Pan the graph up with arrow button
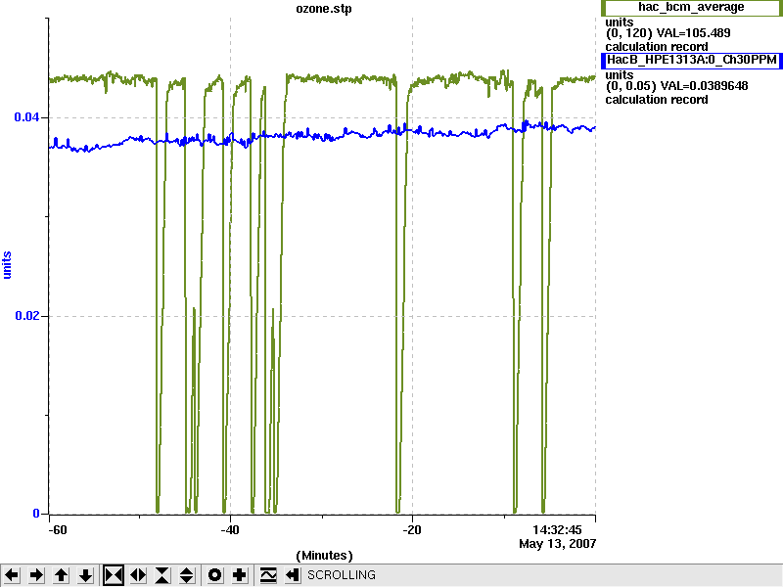The image size is (783, 587). point(61,575)
